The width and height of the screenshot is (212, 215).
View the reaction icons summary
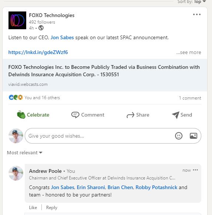[x=16, y=97]
